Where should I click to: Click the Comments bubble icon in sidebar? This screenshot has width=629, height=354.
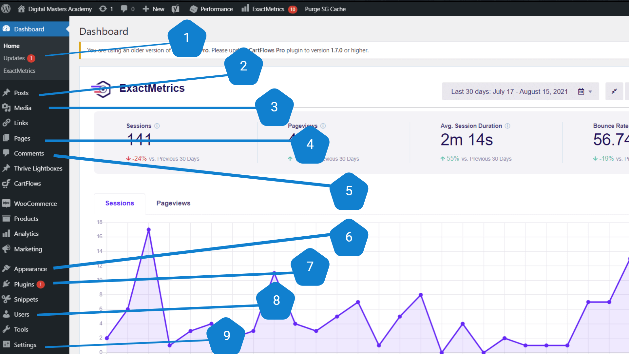pos(6,153)
